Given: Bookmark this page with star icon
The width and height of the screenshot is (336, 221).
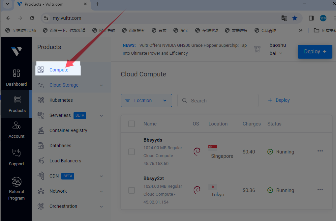Looking at the screenshot, I should (295, 18).
